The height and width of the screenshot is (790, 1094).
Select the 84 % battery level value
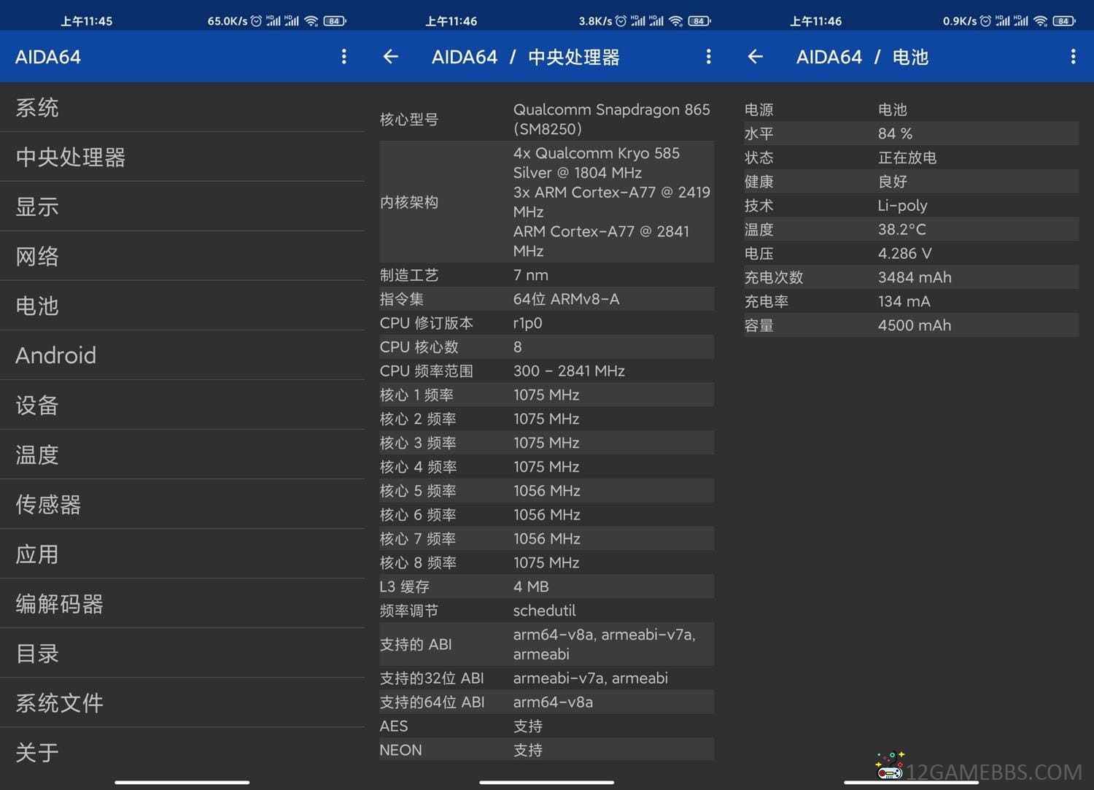tap(895, 133)
